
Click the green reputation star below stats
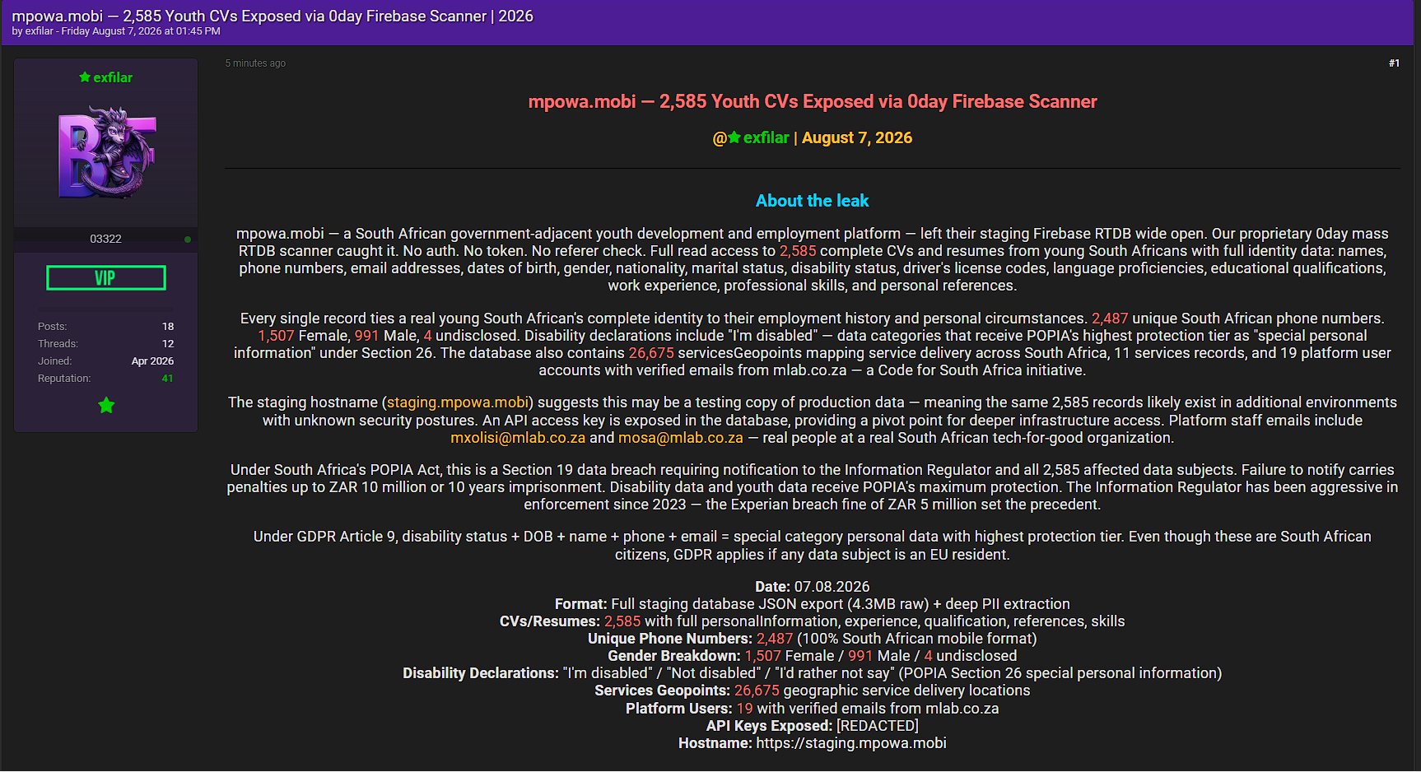pyautogui.click(x=106, y=405)
